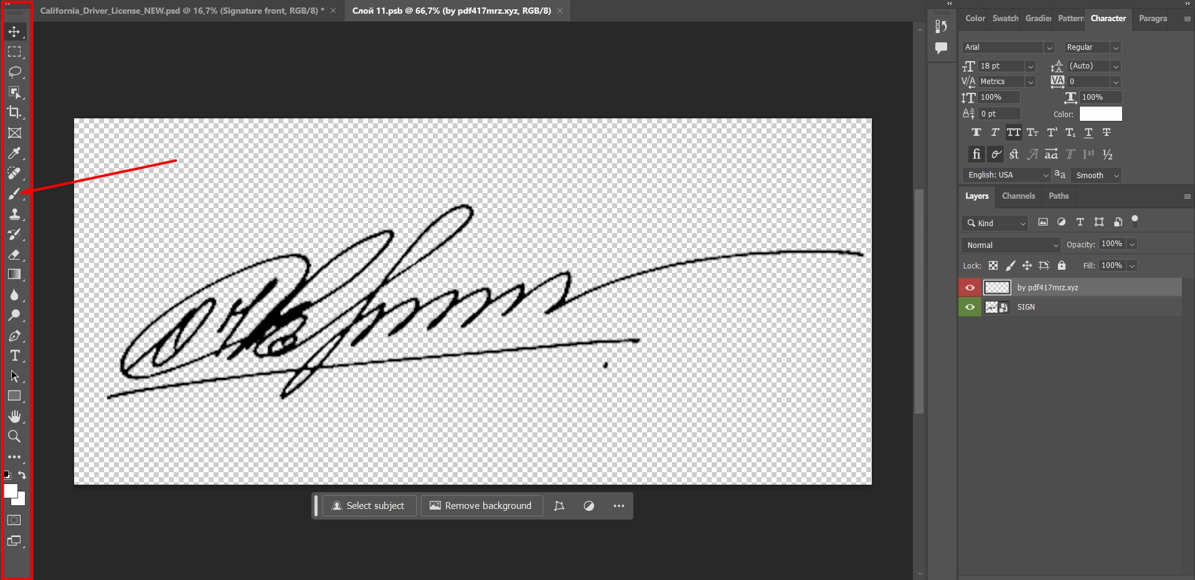Select the Brush tool

tap(15, 194)
